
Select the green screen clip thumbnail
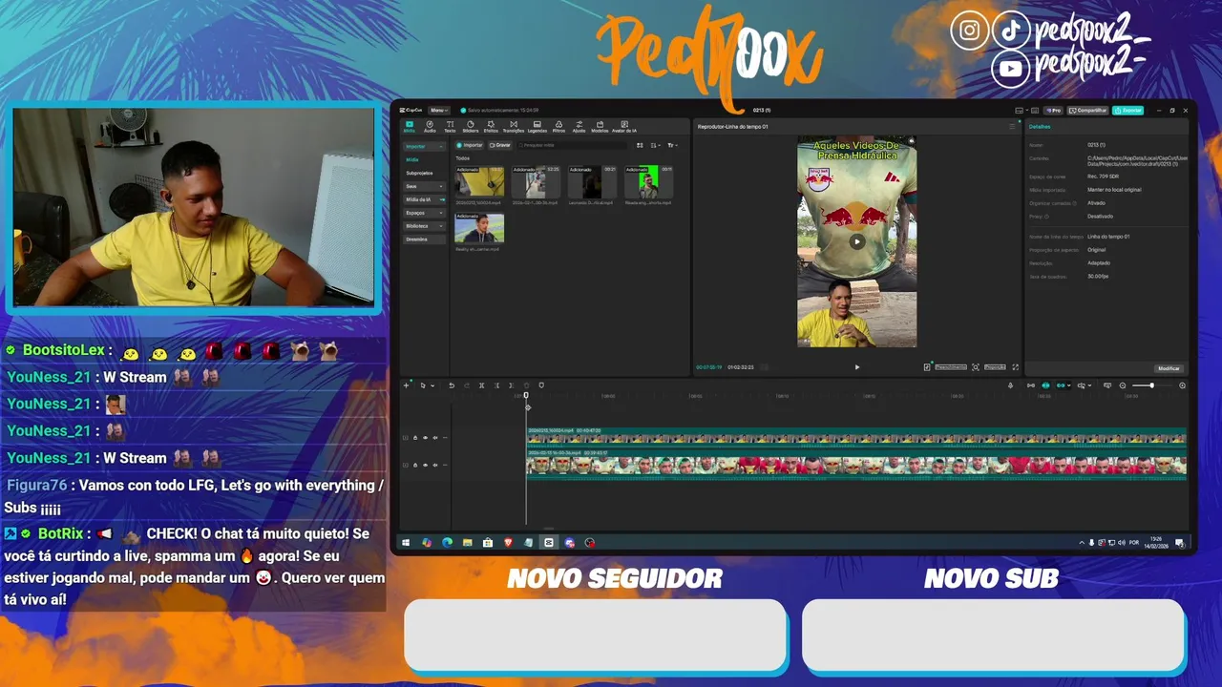[649, 182]
